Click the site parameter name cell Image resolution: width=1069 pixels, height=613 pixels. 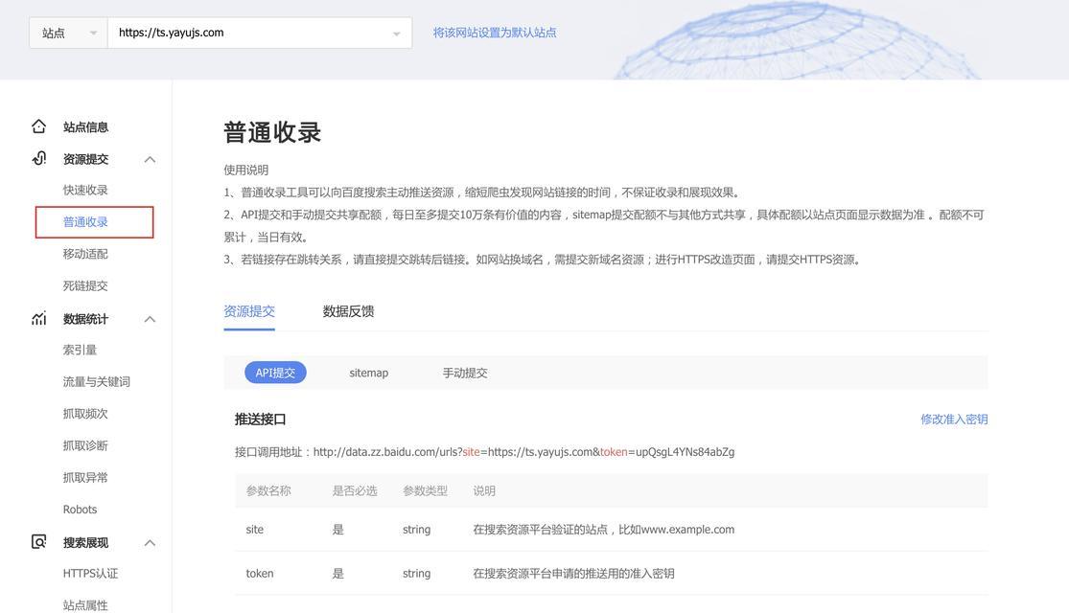tap(254, 530)
